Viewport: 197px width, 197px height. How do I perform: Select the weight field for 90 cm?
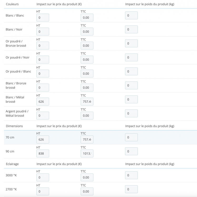click(x=131, y=151)
